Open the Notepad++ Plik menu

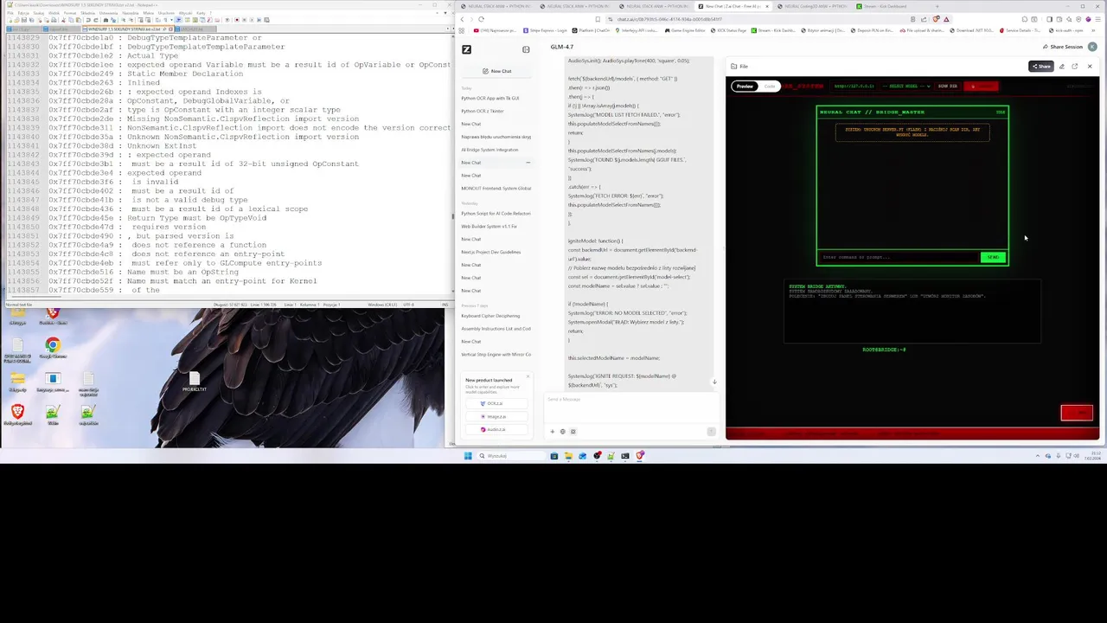(10, 13)
